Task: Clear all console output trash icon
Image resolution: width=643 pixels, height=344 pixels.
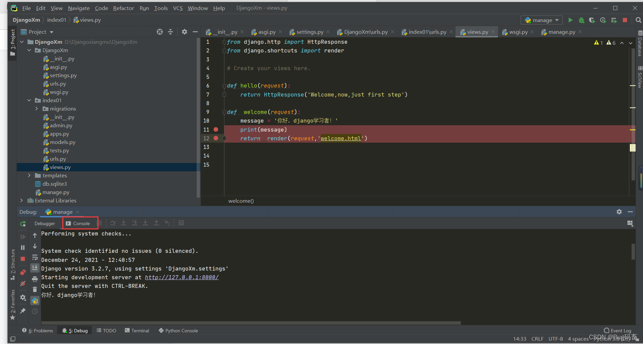Action: tap(35, 290)
